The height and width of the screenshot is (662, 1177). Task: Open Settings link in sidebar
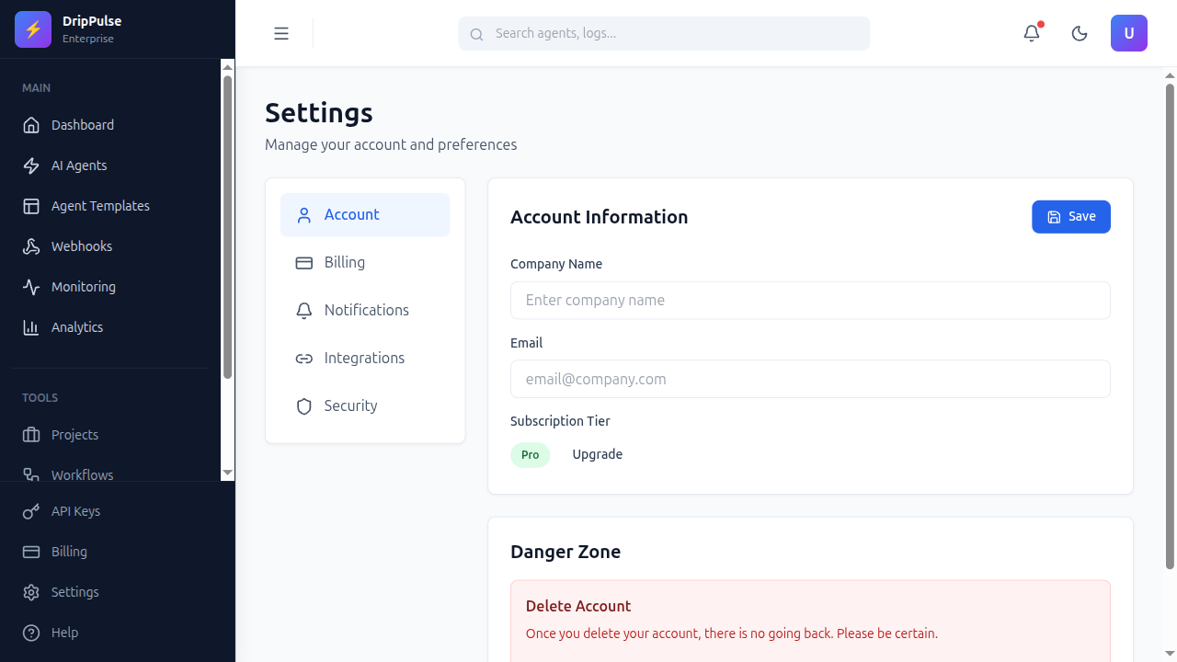(x=118, y=592)
